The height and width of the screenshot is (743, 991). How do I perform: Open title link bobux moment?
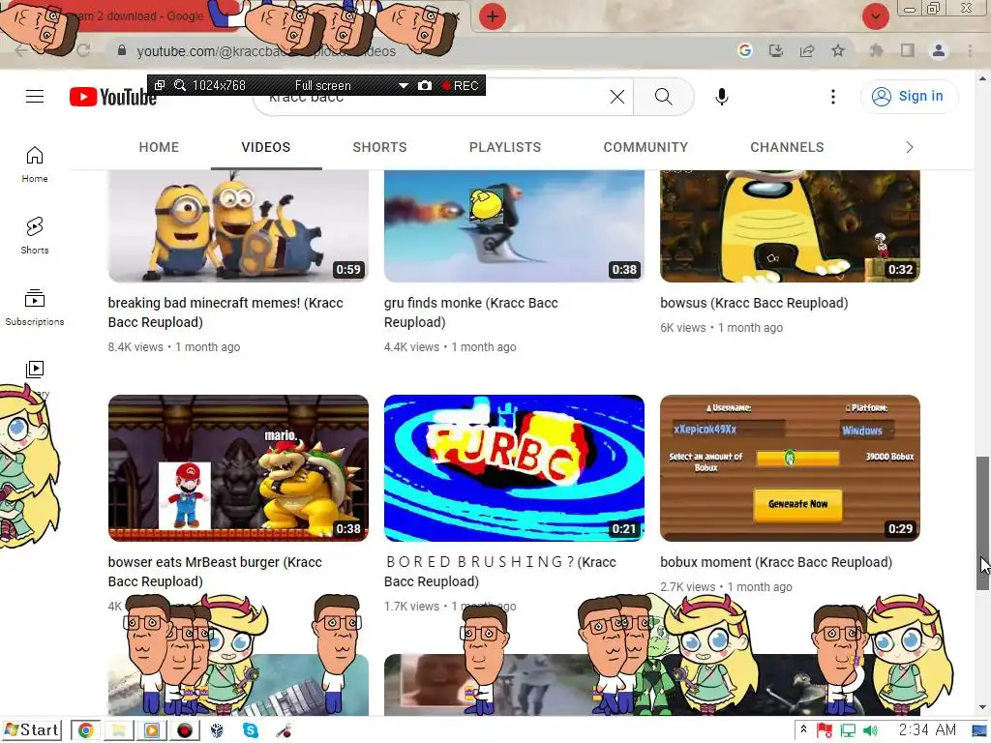click(776, 562)
